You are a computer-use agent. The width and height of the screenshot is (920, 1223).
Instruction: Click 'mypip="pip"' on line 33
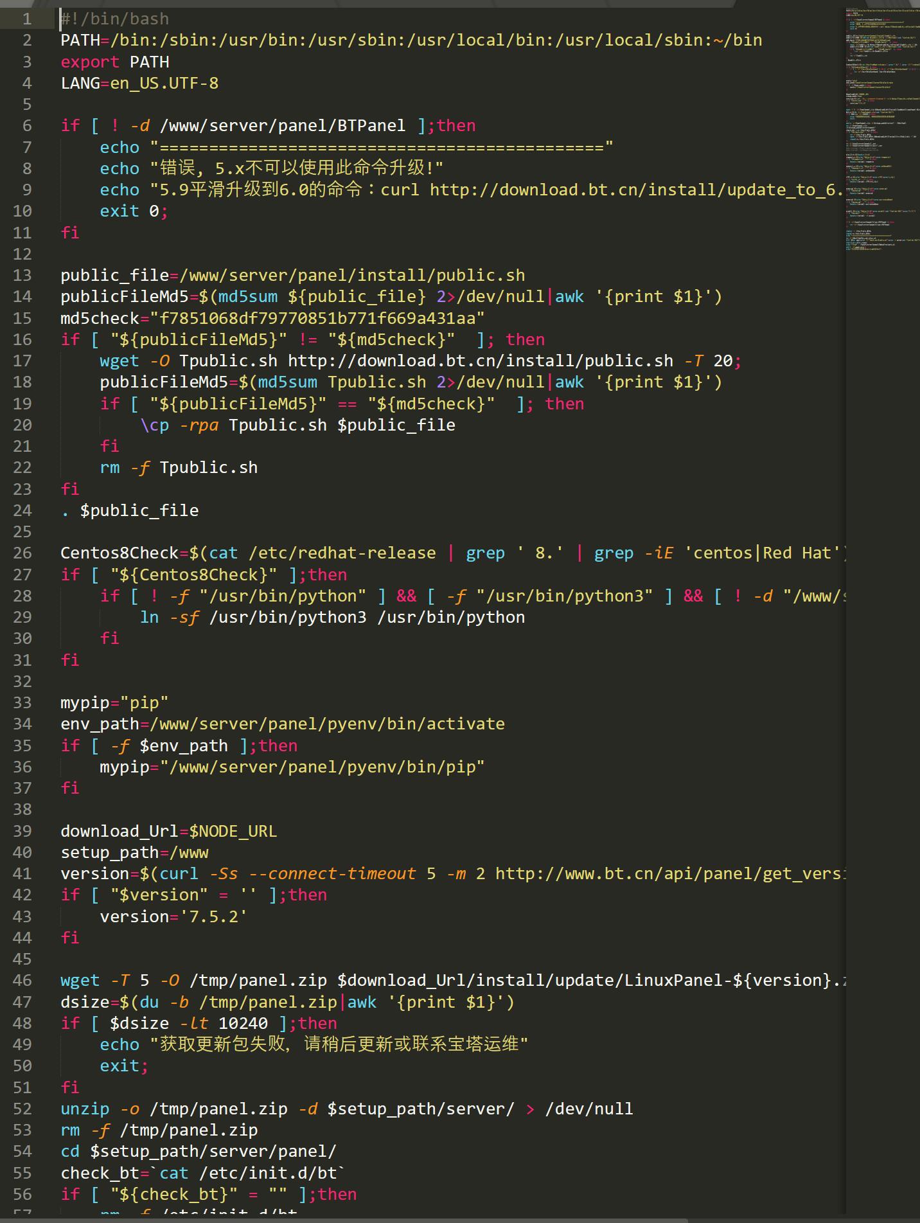coord(114,703)
